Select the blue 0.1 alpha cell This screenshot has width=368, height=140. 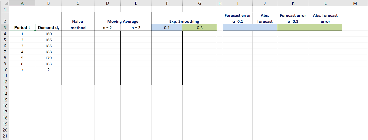167,28
